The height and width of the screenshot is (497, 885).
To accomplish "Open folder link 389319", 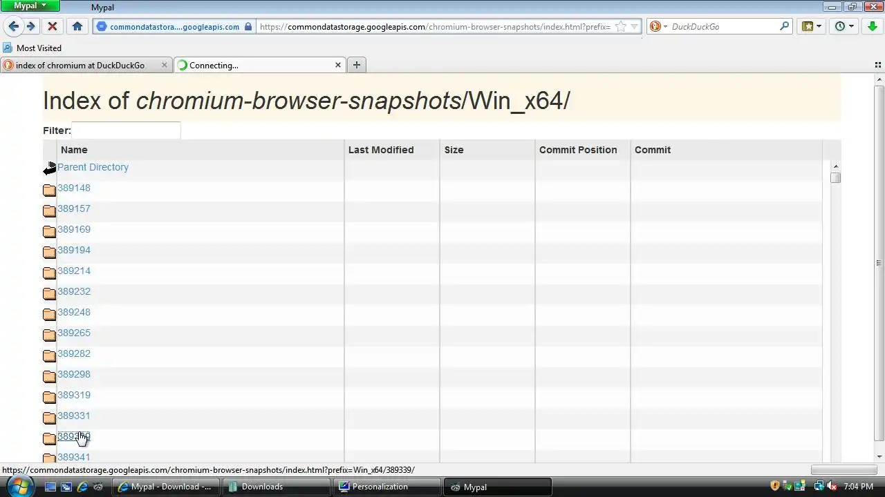I will pos(74,395).
